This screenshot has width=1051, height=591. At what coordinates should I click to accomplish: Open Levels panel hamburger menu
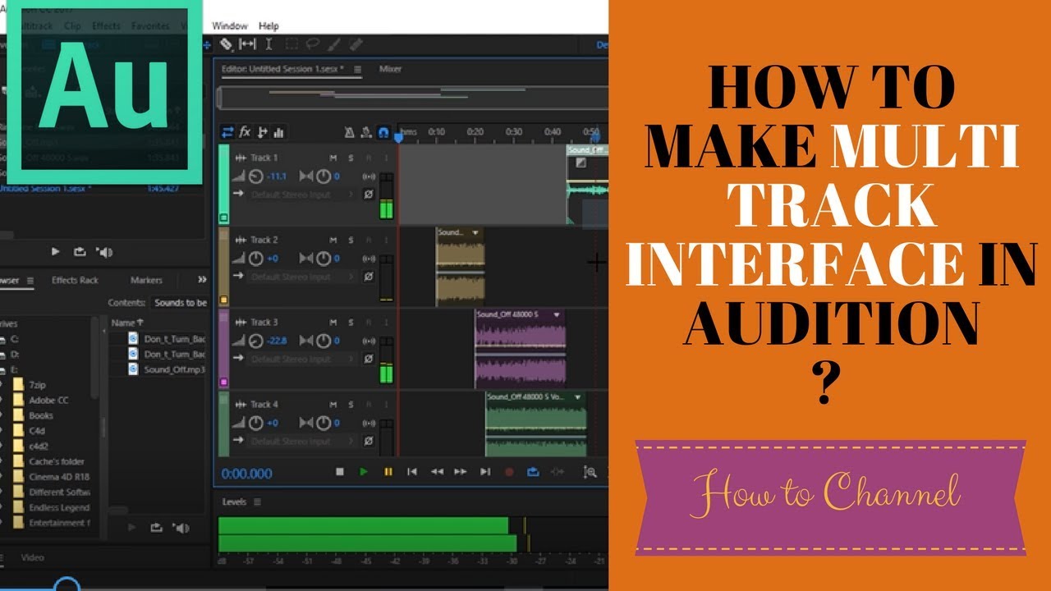click(x=257, y=502)
